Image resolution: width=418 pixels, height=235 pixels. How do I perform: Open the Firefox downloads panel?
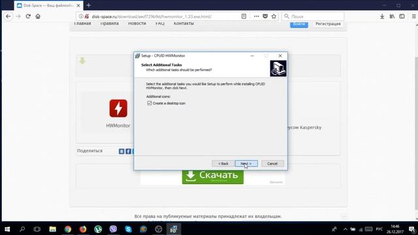(x=382, y=16)
